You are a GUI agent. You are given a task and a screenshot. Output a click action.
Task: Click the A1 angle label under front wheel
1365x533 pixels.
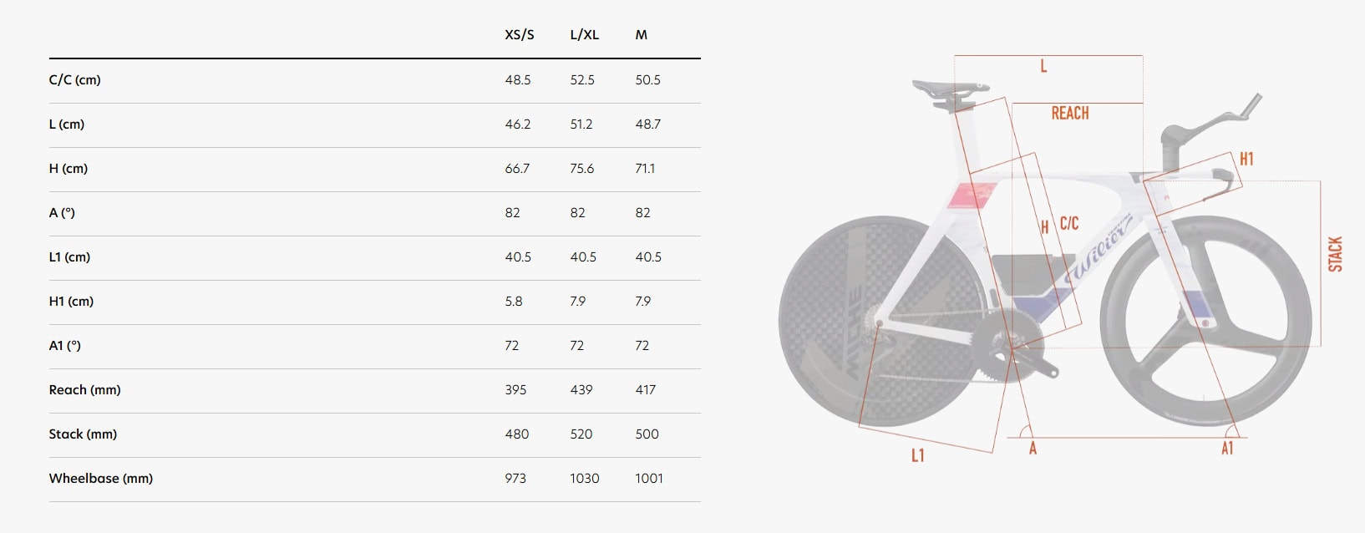click(1226, 449)
